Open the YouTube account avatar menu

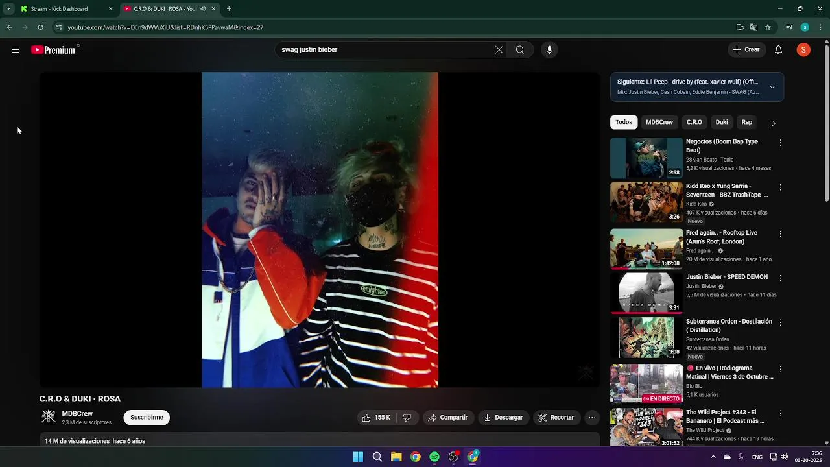click(803, 50)
